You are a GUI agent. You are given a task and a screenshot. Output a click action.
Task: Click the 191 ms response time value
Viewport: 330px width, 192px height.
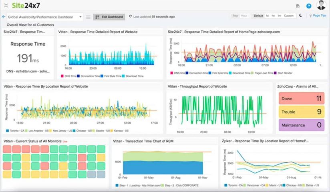[x=28, y=58]
